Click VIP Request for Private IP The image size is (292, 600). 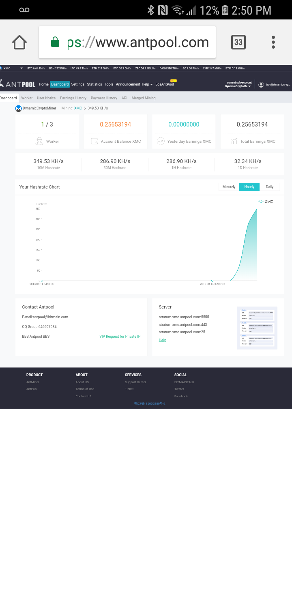120,336
